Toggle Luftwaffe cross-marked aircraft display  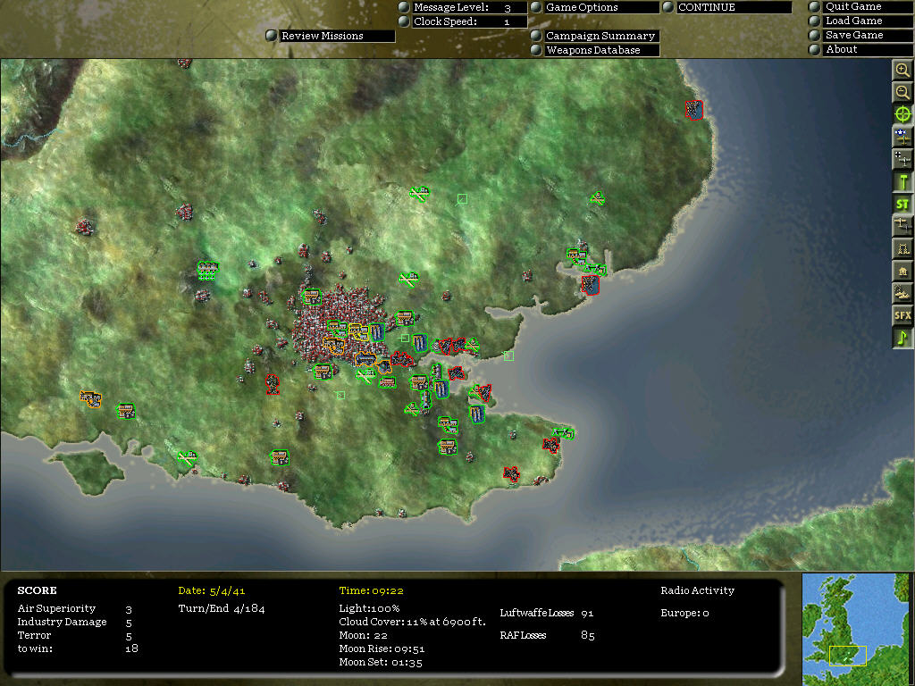tap(902, 159)
